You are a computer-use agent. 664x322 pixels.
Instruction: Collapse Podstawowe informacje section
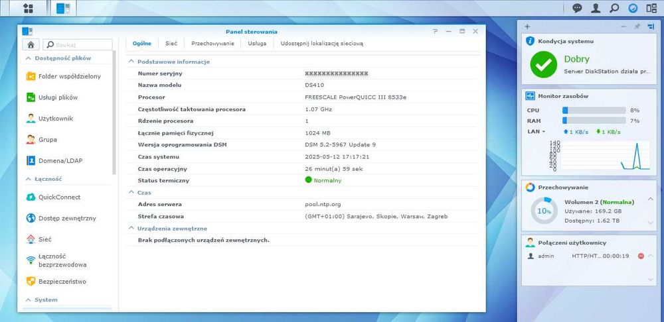(131, 62)
